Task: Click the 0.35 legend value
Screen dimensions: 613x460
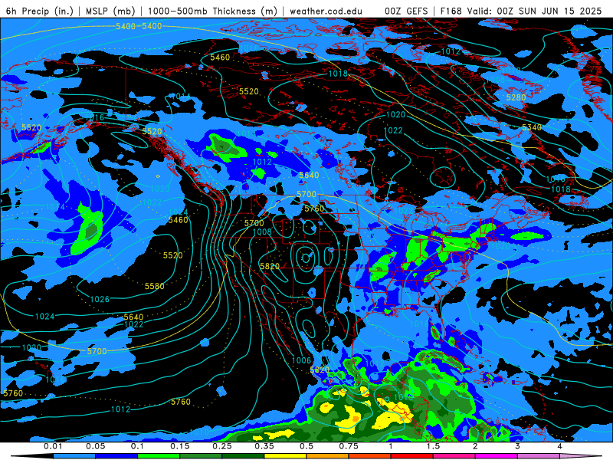Action: 264,446
